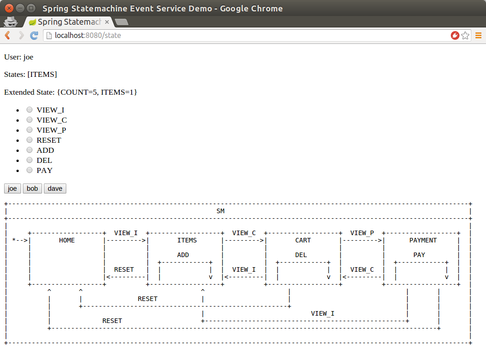The image size is (486, 355).
Task: Select the PAY radio button
Action: 29,170
